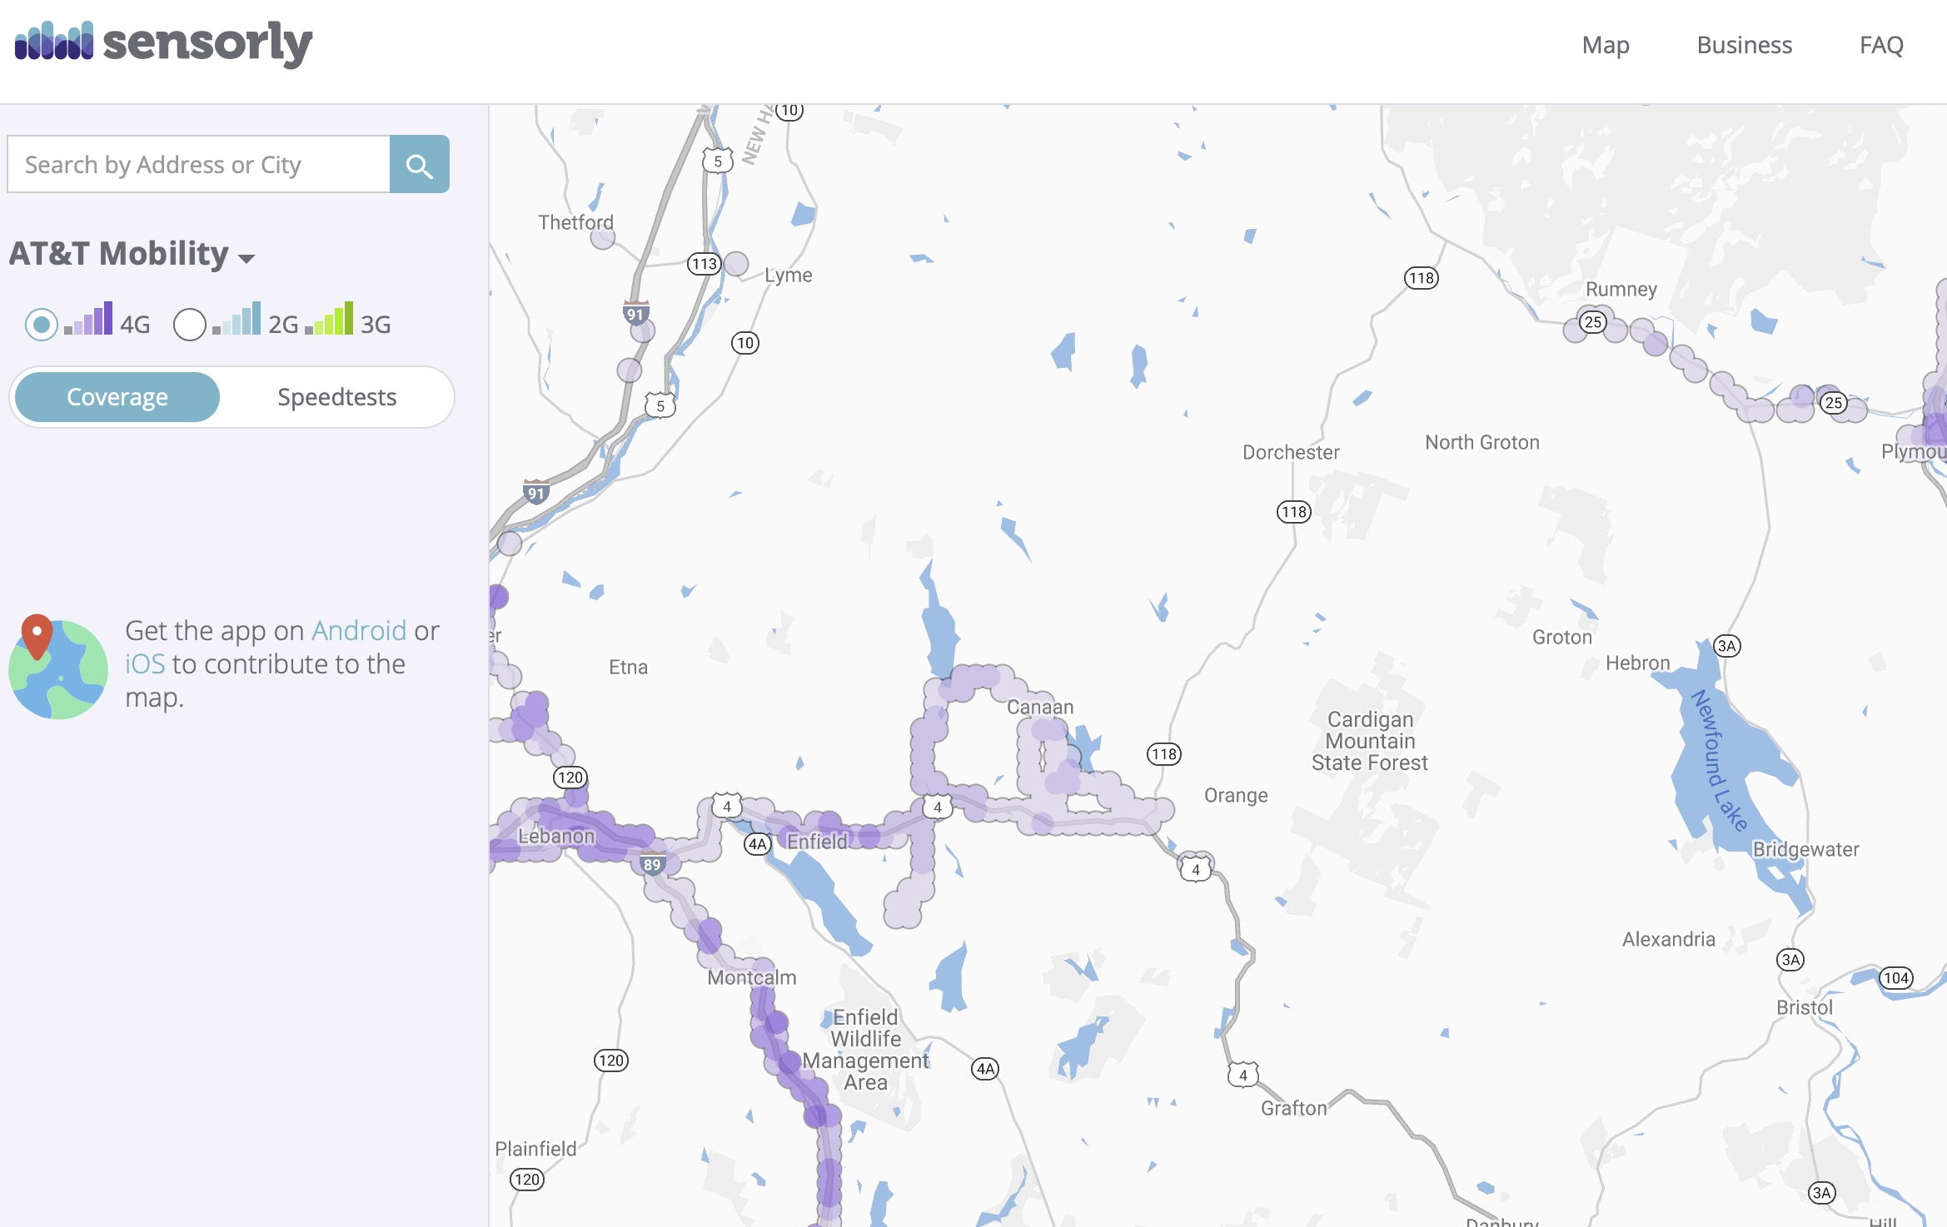This screenshot has width=1947, height=1227.
Task: Switch to Speedtests view
Action: [x=336, y=397]
